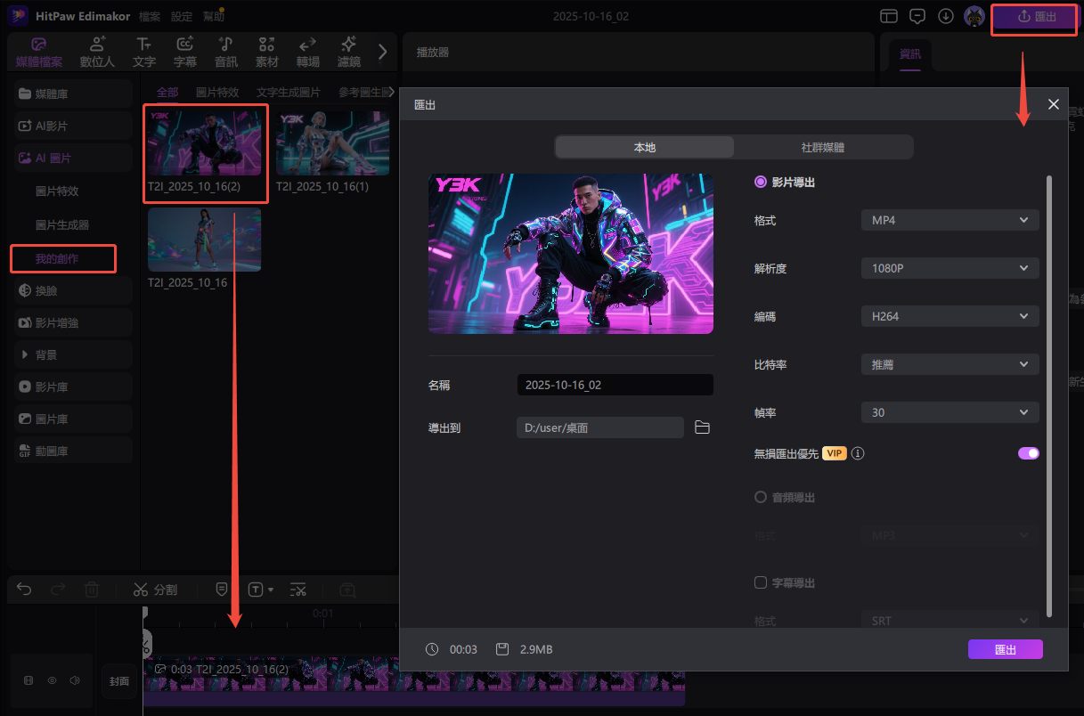Click the 名稱 field showing 2025-10-16_02
The height and width of the screenshot is (716, 1084).
[x=615, y=385]
